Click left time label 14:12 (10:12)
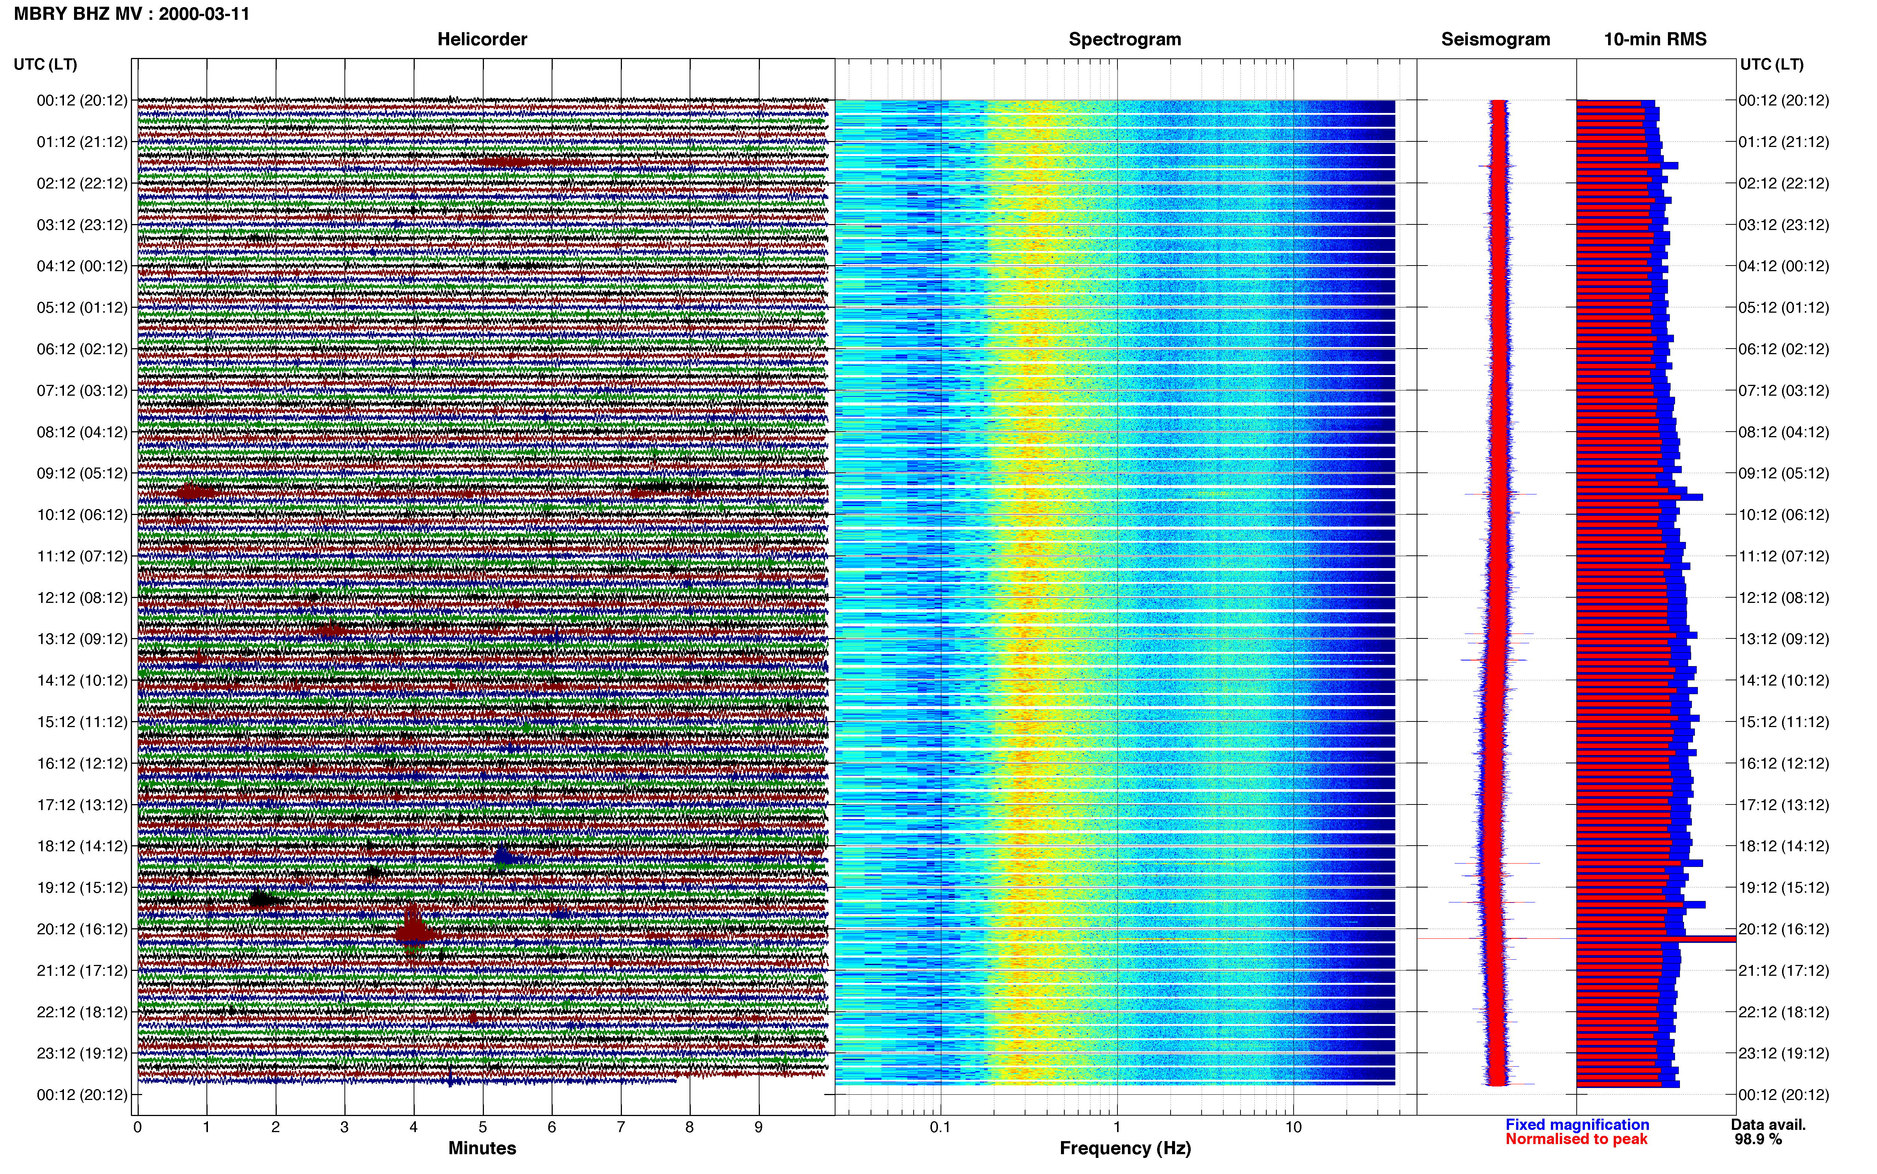Image resolution: width=1877 pixels, height=1174 pixels. 82,681
